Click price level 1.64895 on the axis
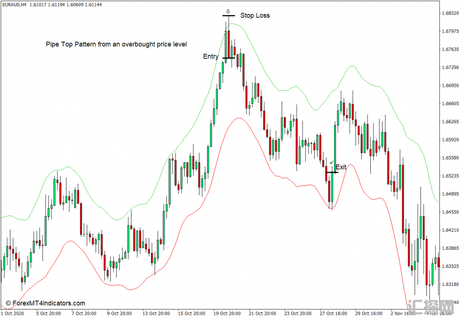The height and width of the screenshot is (318, 463). [450, 194]
